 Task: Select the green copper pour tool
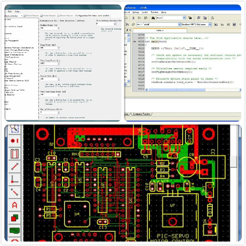pos(14,230)
